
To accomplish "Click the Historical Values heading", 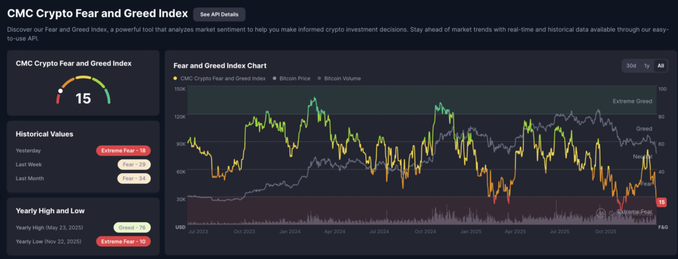I will pyautogui.click(x=44, y=134).
